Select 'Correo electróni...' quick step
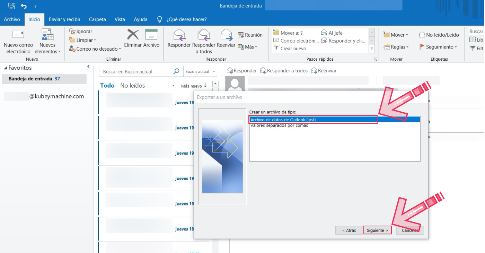 point(296,41)
